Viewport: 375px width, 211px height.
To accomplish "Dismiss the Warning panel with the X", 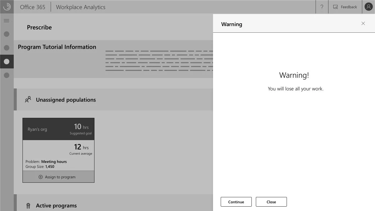I will 363,23.
